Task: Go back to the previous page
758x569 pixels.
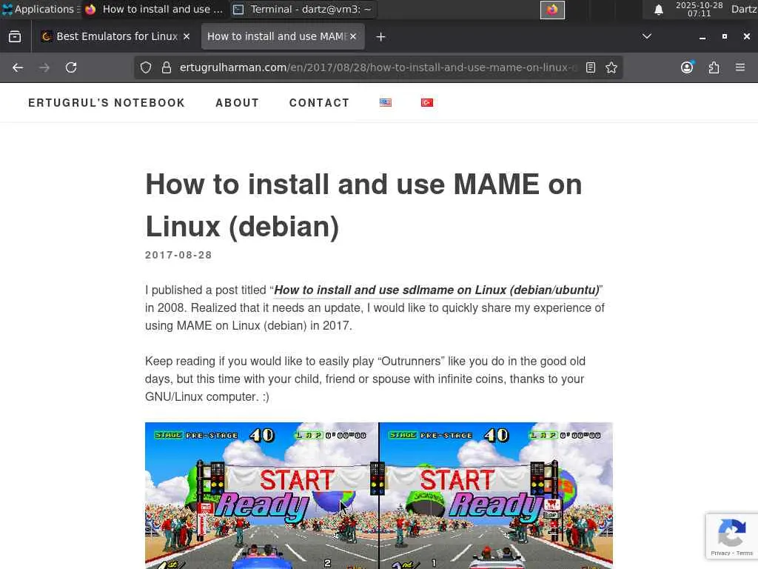Action: (x=18, y=67)
